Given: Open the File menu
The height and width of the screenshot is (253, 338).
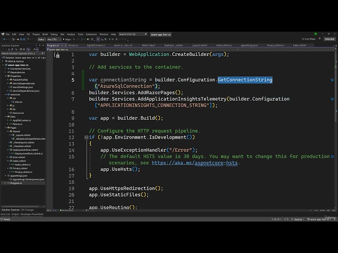Looking at the screenshot, I should (7, 34).
